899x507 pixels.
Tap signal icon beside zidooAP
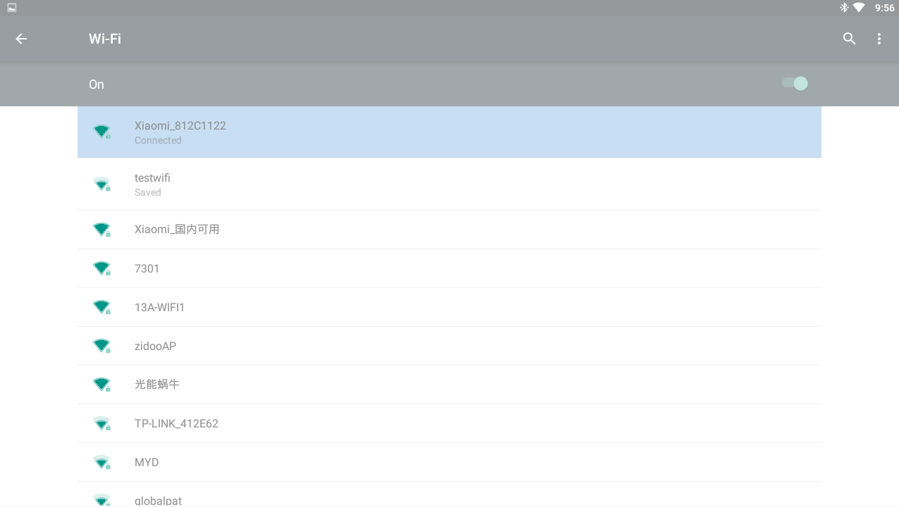(x=102, y=346)
